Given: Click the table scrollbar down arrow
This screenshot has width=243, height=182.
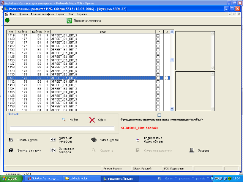Looking at the screenshot, I should click(x=172, y=109).
